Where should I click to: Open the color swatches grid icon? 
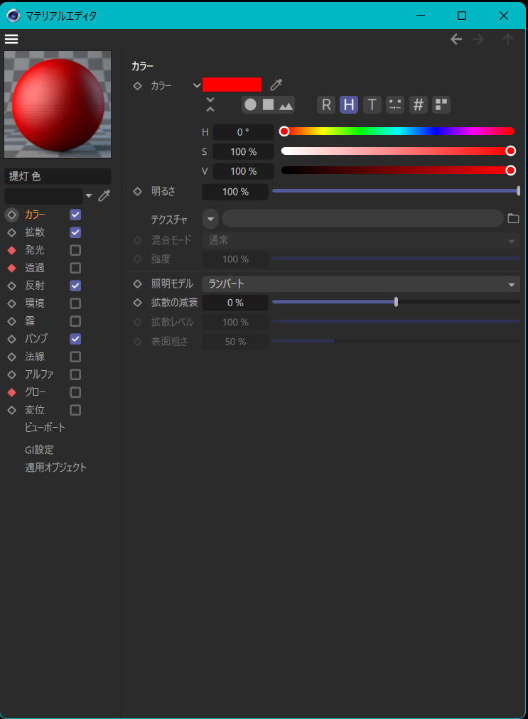[x=441, y=105]
